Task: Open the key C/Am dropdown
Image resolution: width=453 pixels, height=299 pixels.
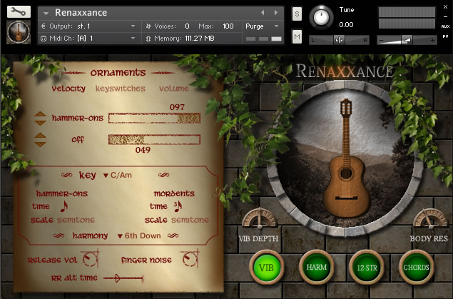Action: (x=118, y=175)
